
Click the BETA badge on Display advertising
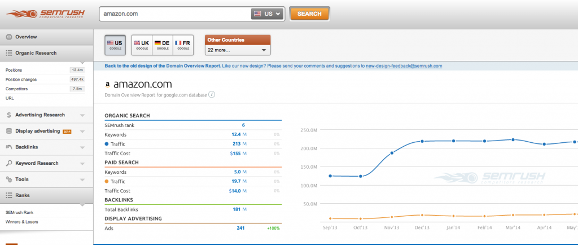tap(67, 132)
